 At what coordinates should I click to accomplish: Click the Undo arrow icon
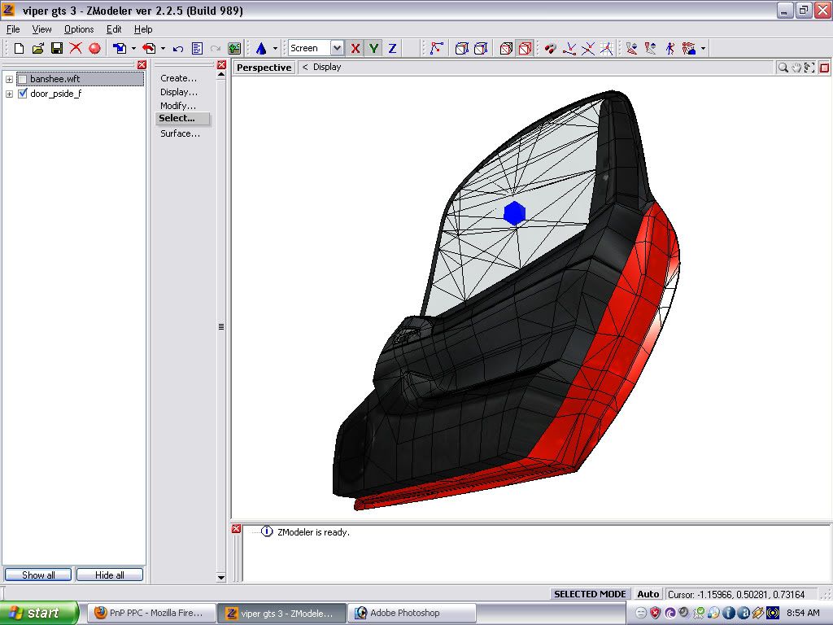click(178, 49)
